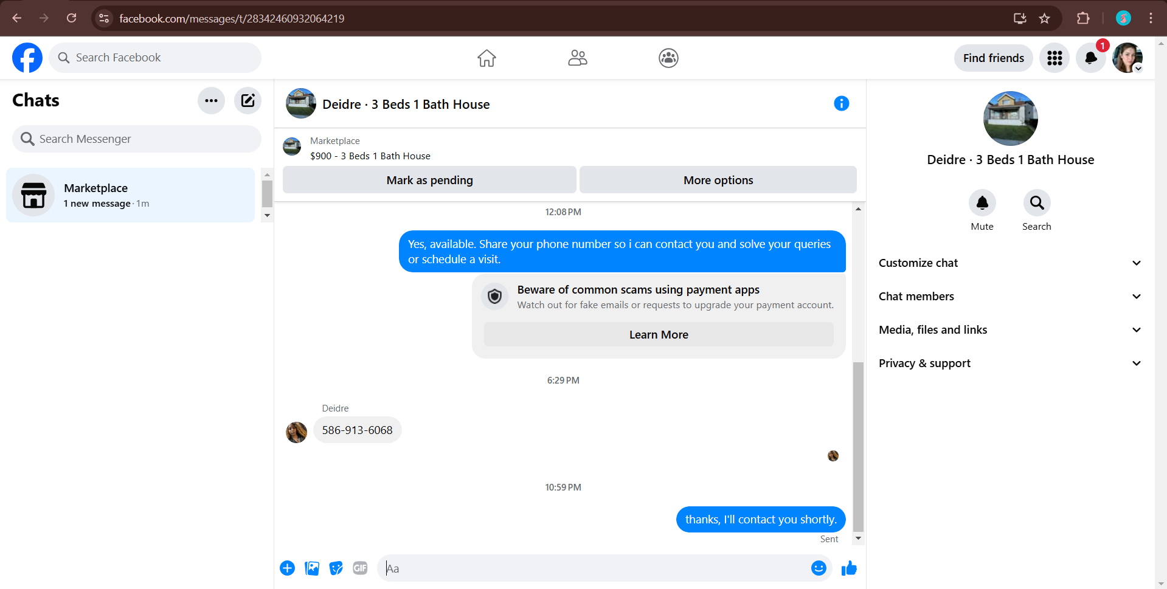Bookmark this page with the star icon
The width and height of the screenshot is (1167, 589).
coord(1044,18)
